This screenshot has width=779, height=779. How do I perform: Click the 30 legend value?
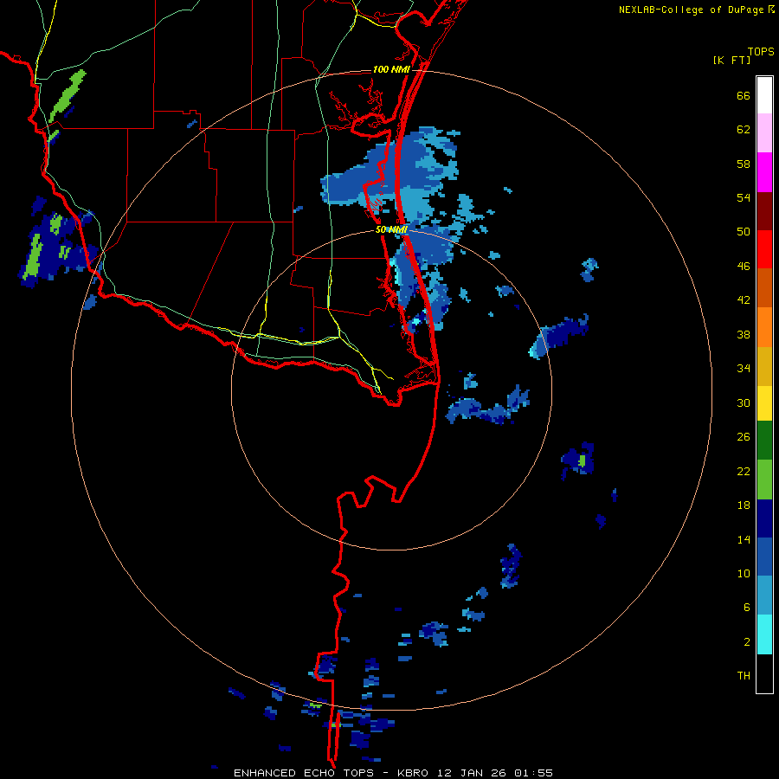coord(744,402)
